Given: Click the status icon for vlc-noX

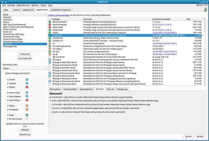Looking at the screenshot, I should click(x=50, y=52).
